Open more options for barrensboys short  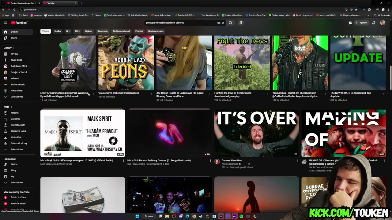pos(151,94)
